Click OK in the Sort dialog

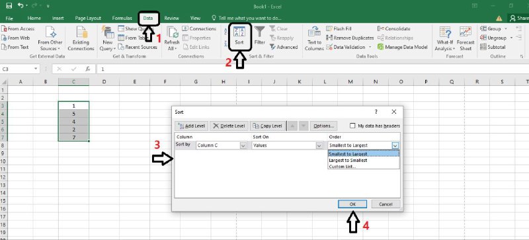pos(352,204)
